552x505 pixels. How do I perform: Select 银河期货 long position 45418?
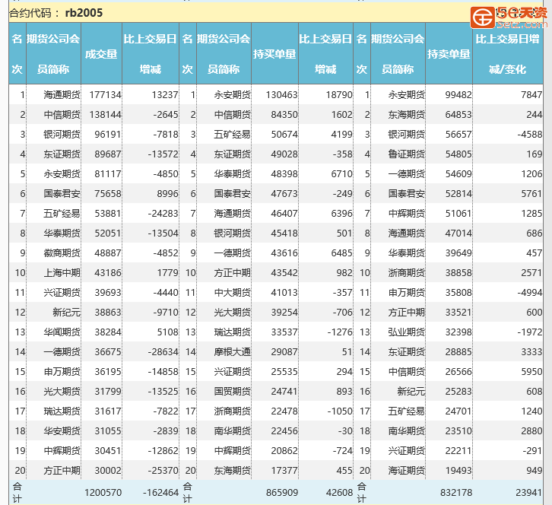(284, 233)
